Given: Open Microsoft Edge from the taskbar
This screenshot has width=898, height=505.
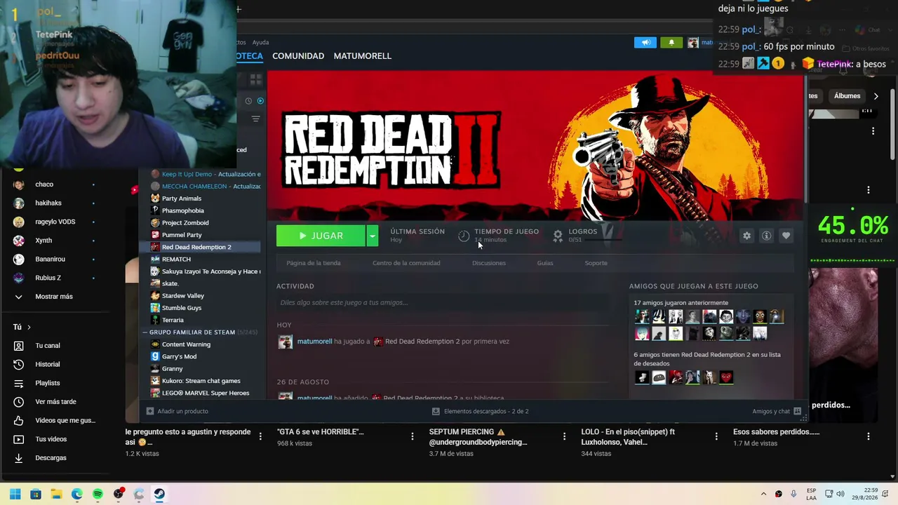Looking at the screenshot, I should point(77,494).
